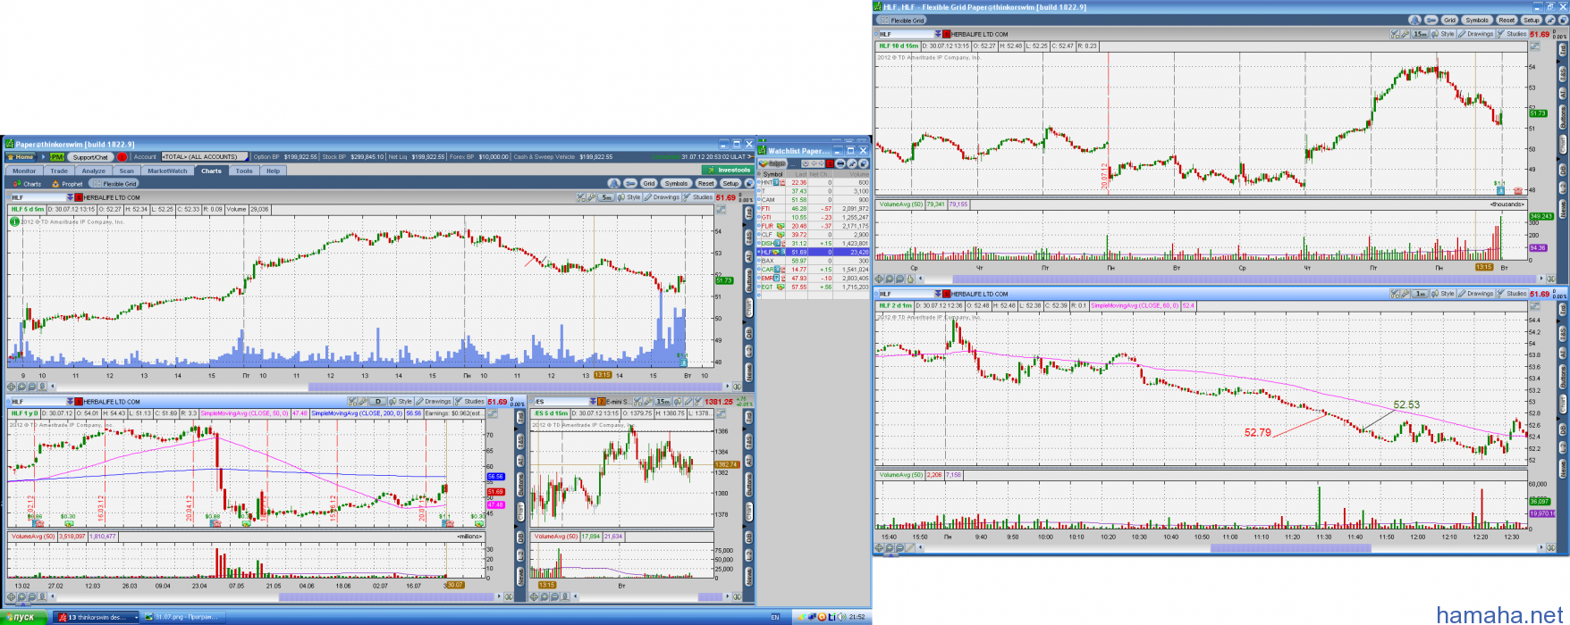Click the EN language indicator in system tray
Screen dimensions: 1570x625
point(775,617)
